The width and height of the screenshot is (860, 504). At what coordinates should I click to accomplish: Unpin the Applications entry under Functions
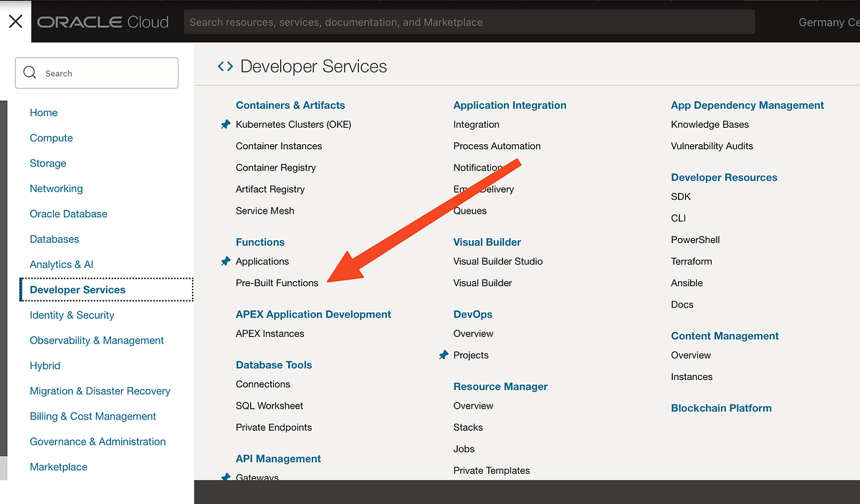coord(226,261)
